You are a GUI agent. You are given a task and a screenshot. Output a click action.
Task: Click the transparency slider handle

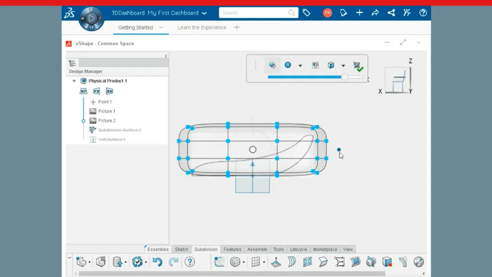tap(344, 77)
